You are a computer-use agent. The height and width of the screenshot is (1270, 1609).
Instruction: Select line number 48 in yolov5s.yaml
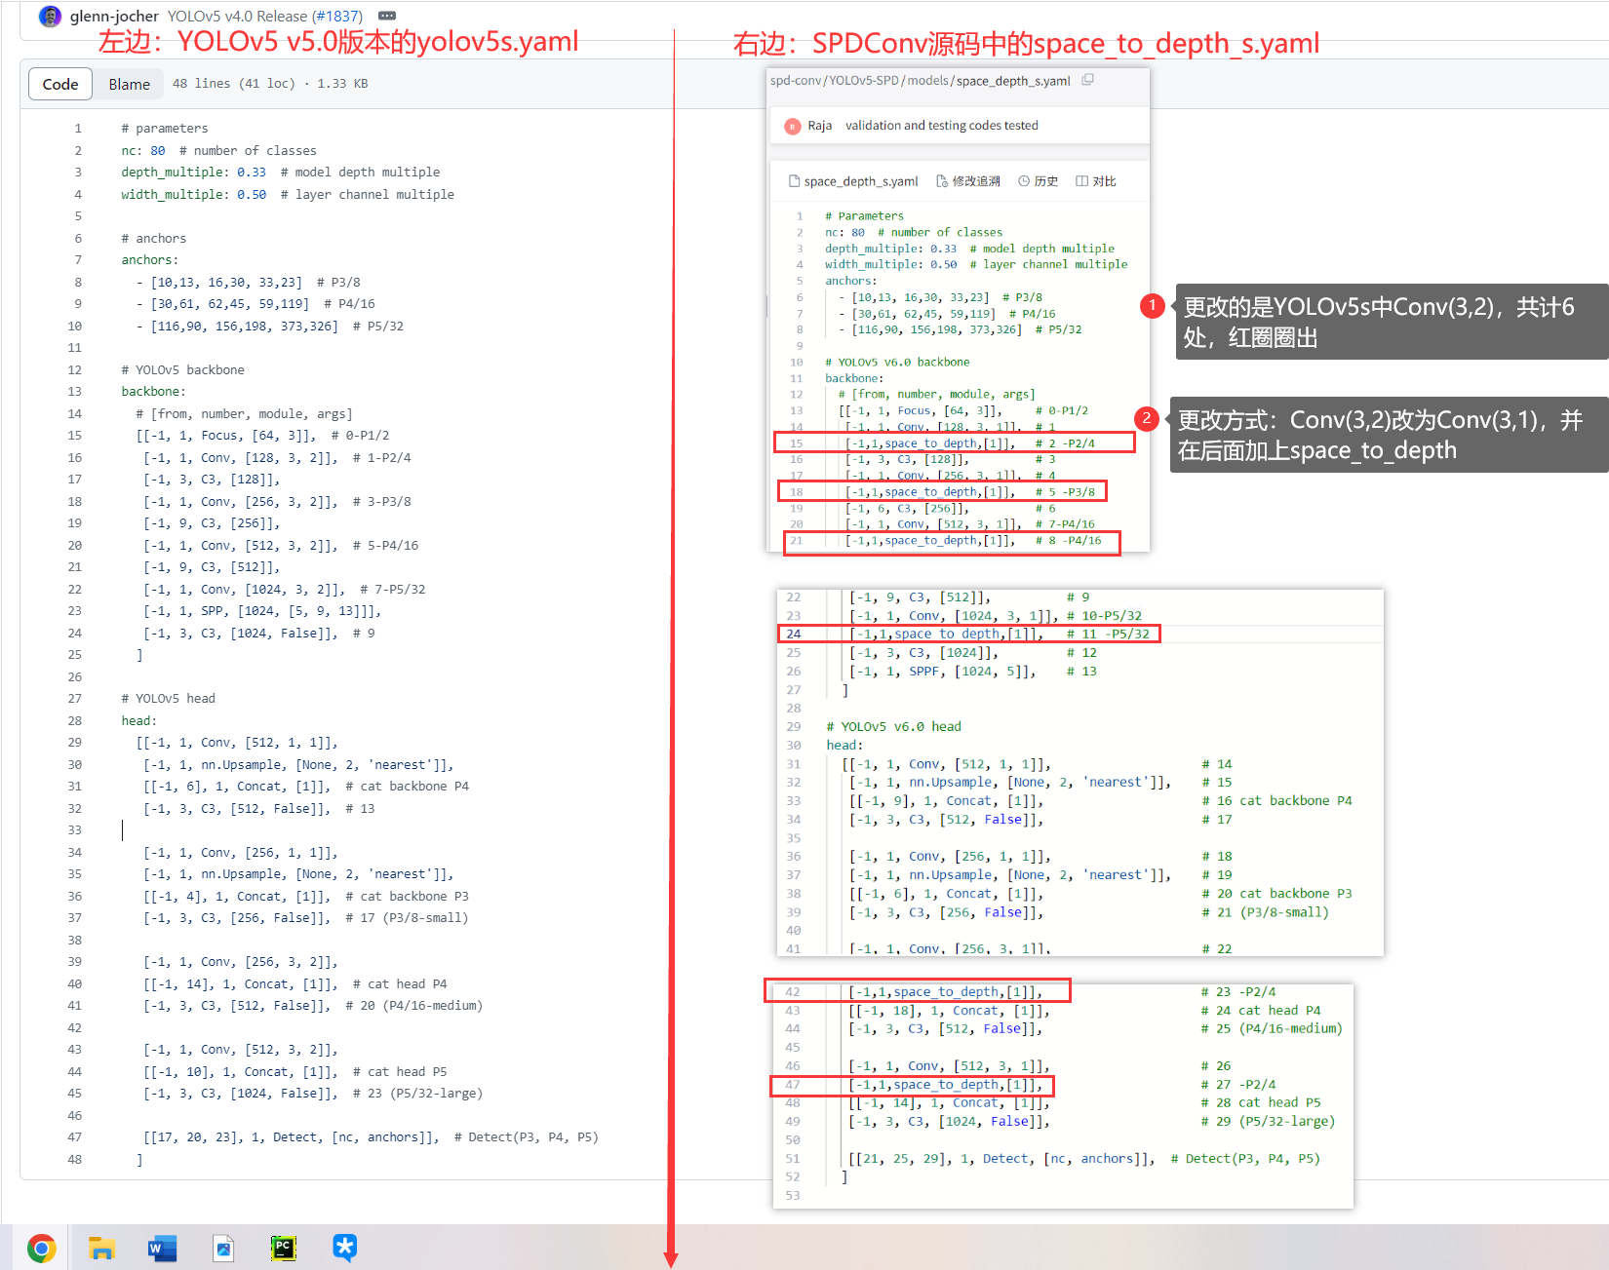[75, 1160]
